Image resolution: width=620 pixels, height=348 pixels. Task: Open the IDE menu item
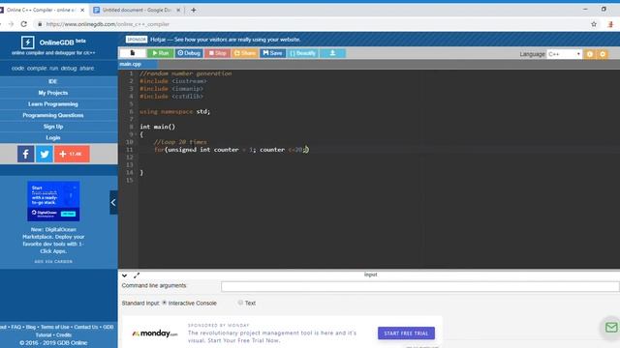[53, 81]
